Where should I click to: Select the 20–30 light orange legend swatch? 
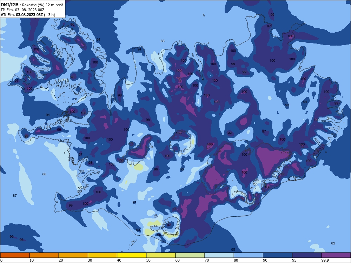click(x=73, y=255)
